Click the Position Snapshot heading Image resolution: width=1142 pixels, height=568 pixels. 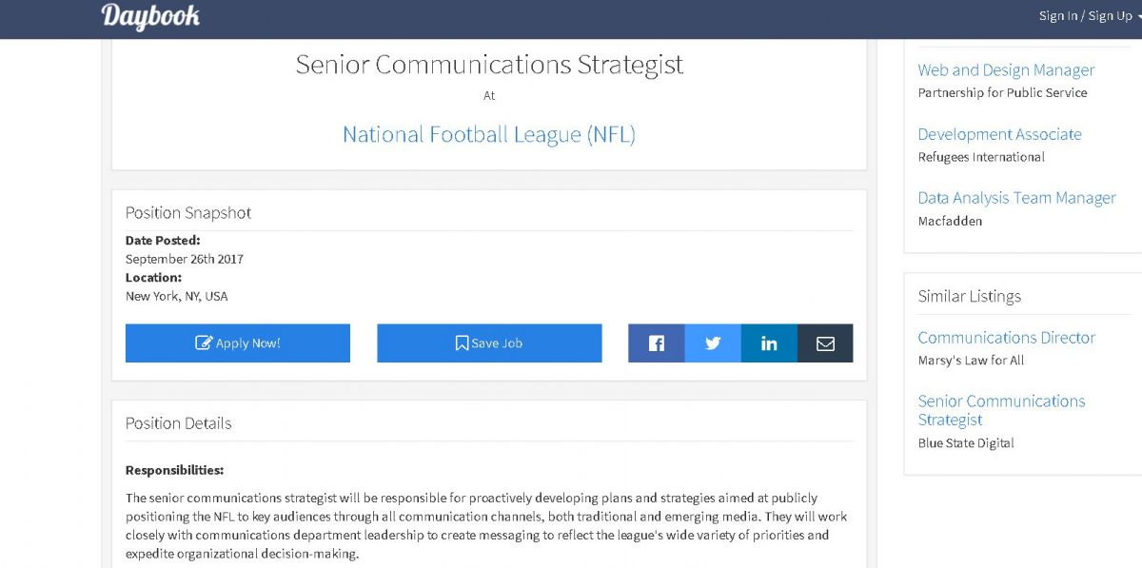(188, 213)
